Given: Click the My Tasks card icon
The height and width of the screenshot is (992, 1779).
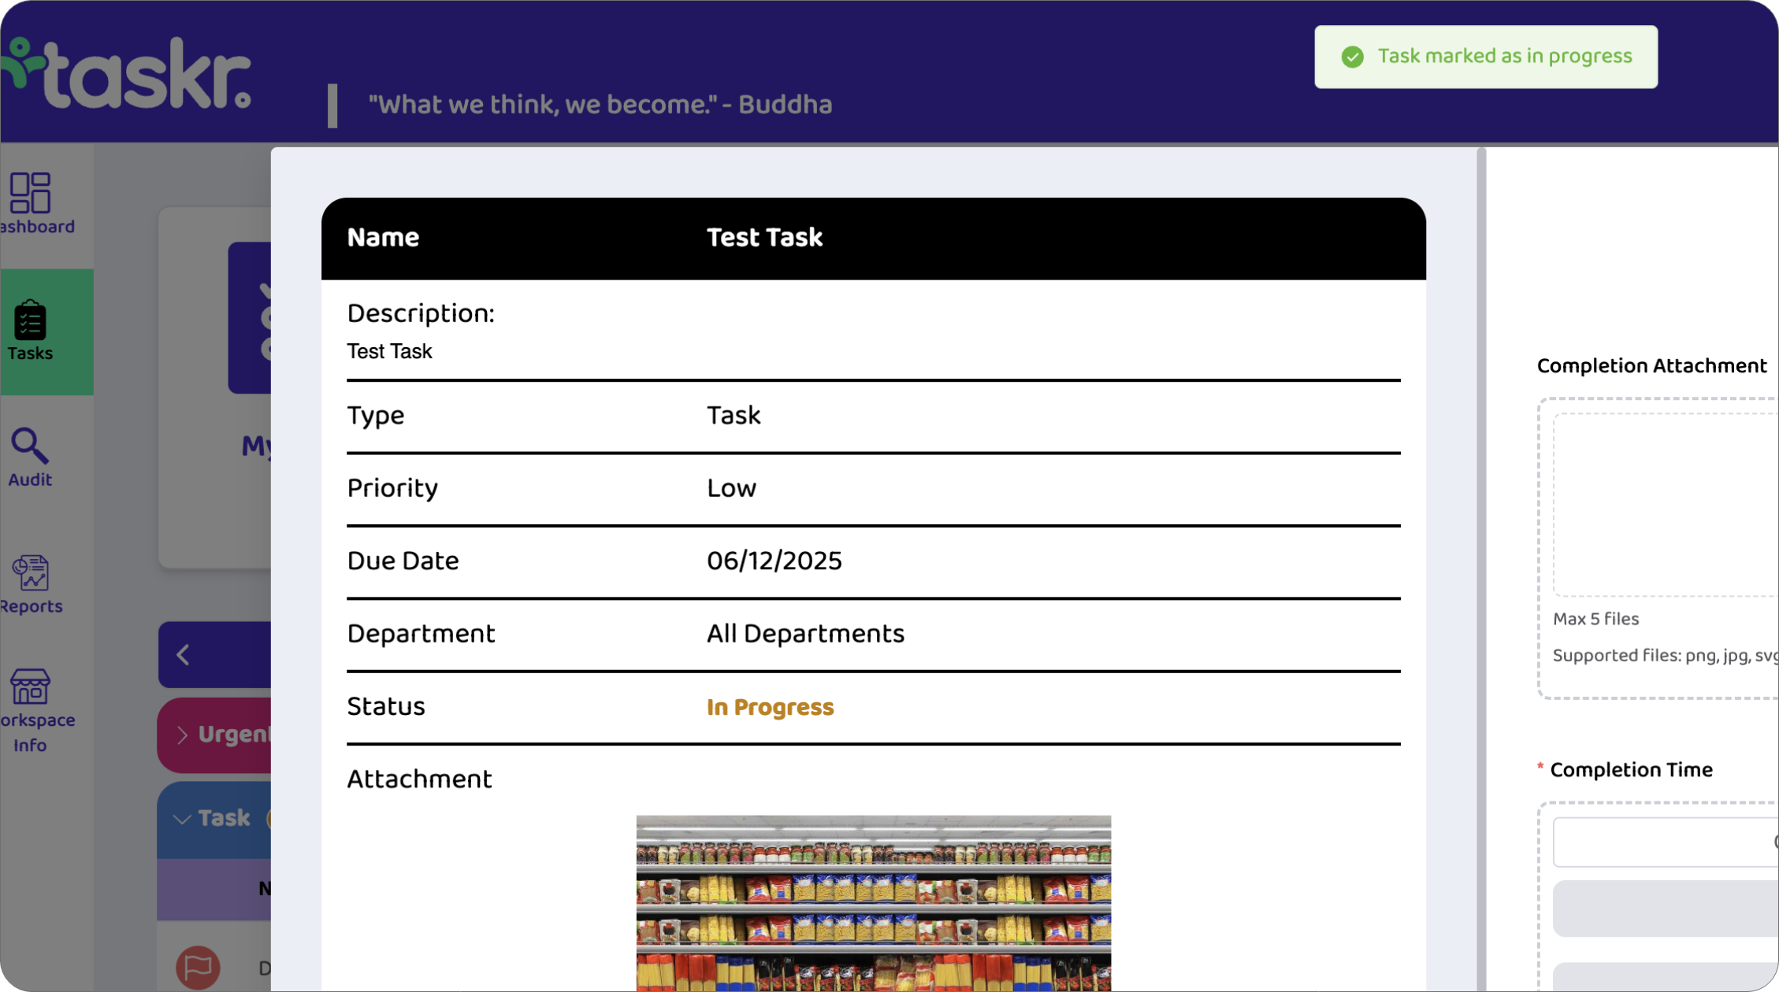Looking at the screenshot, I should tap(260, 319).
